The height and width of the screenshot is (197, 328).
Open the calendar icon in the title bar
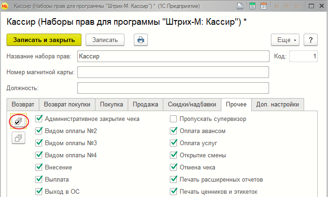[263, 7]
